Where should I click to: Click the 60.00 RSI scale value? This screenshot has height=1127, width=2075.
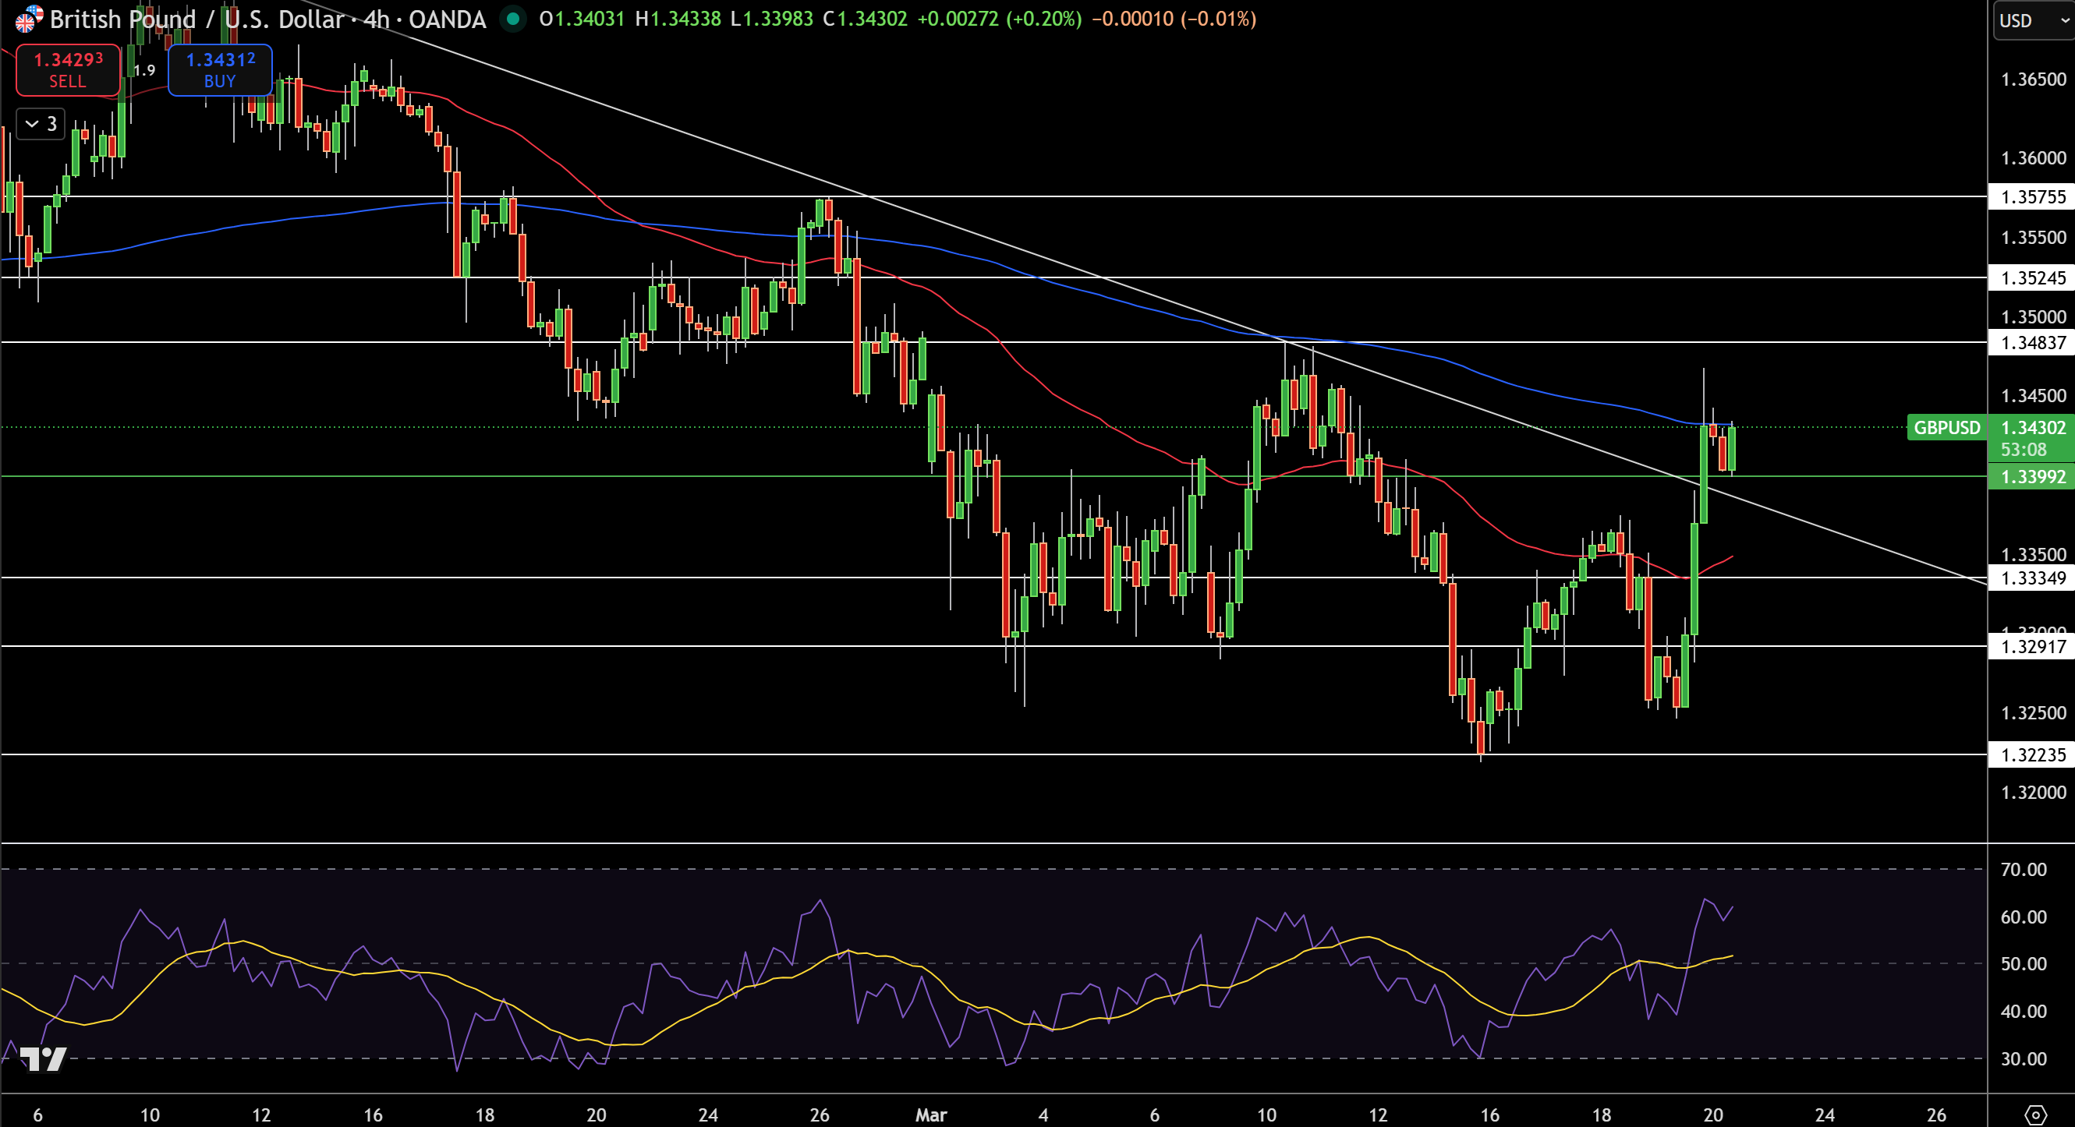(2024, 917)
